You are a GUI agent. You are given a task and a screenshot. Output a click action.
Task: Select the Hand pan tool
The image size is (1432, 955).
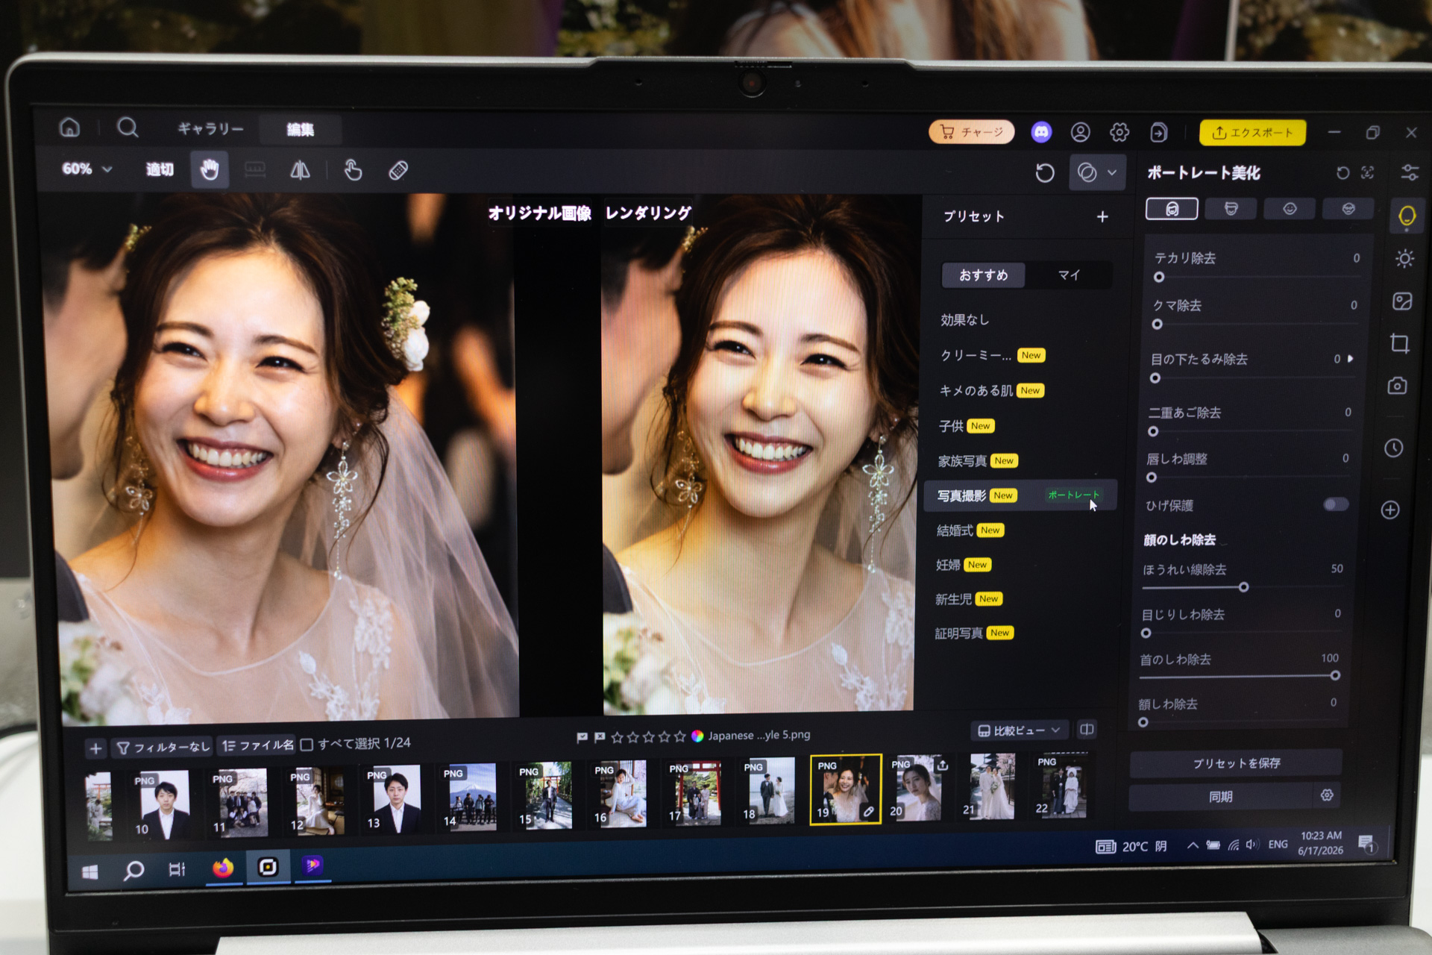pos(210,170)
